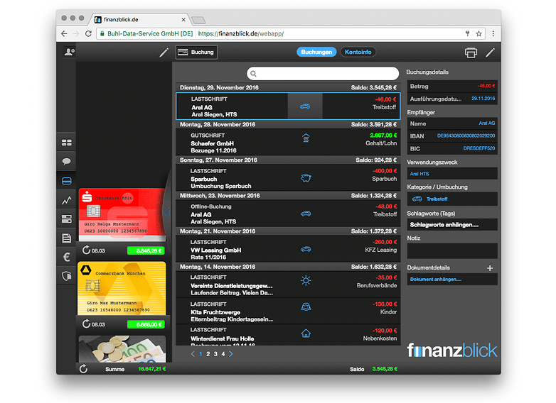556x403 pixels.
Task: Click the print icon in toolbar
Action: [x=471, y=53]
